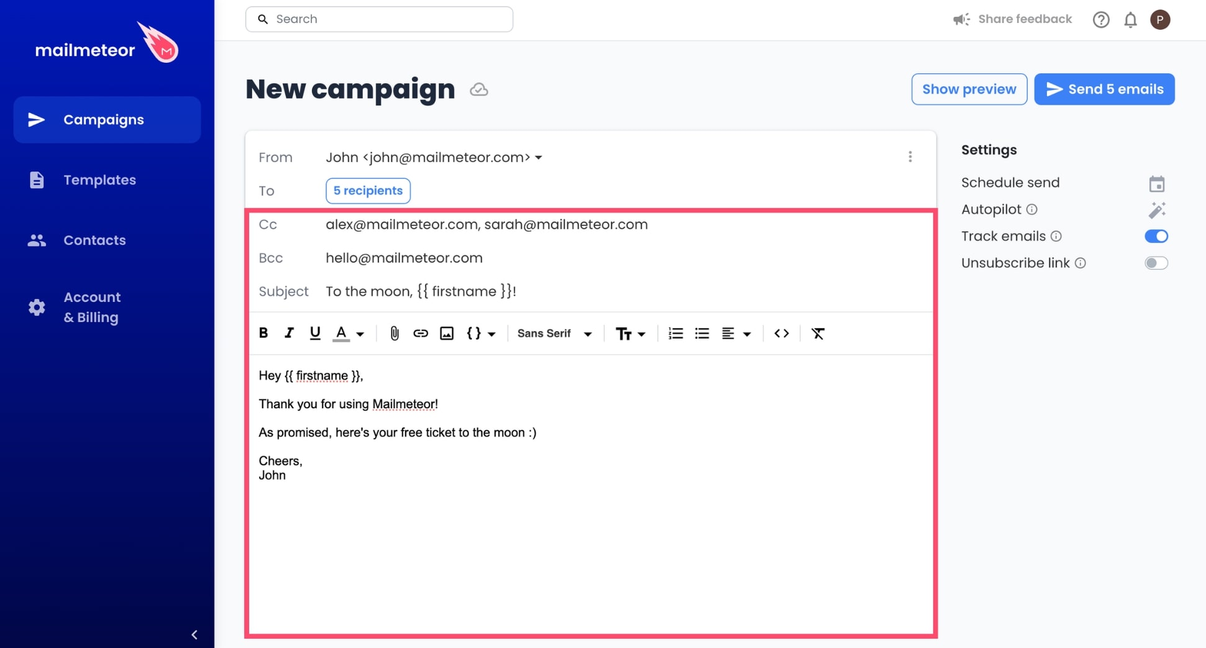Clear text formatting
Screen dimensions: 1206x648
pos(818,334)
